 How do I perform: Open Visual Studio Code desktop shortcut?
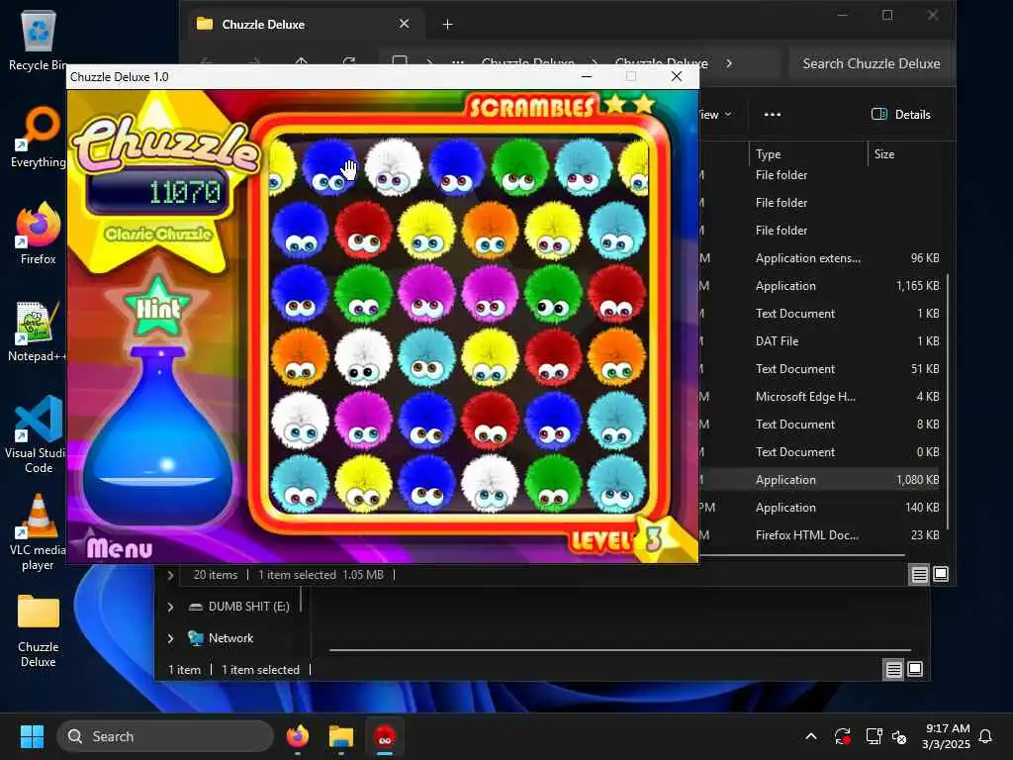tap(39, 435)
